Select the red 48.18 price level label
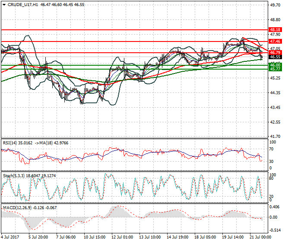 coord(275,30)
